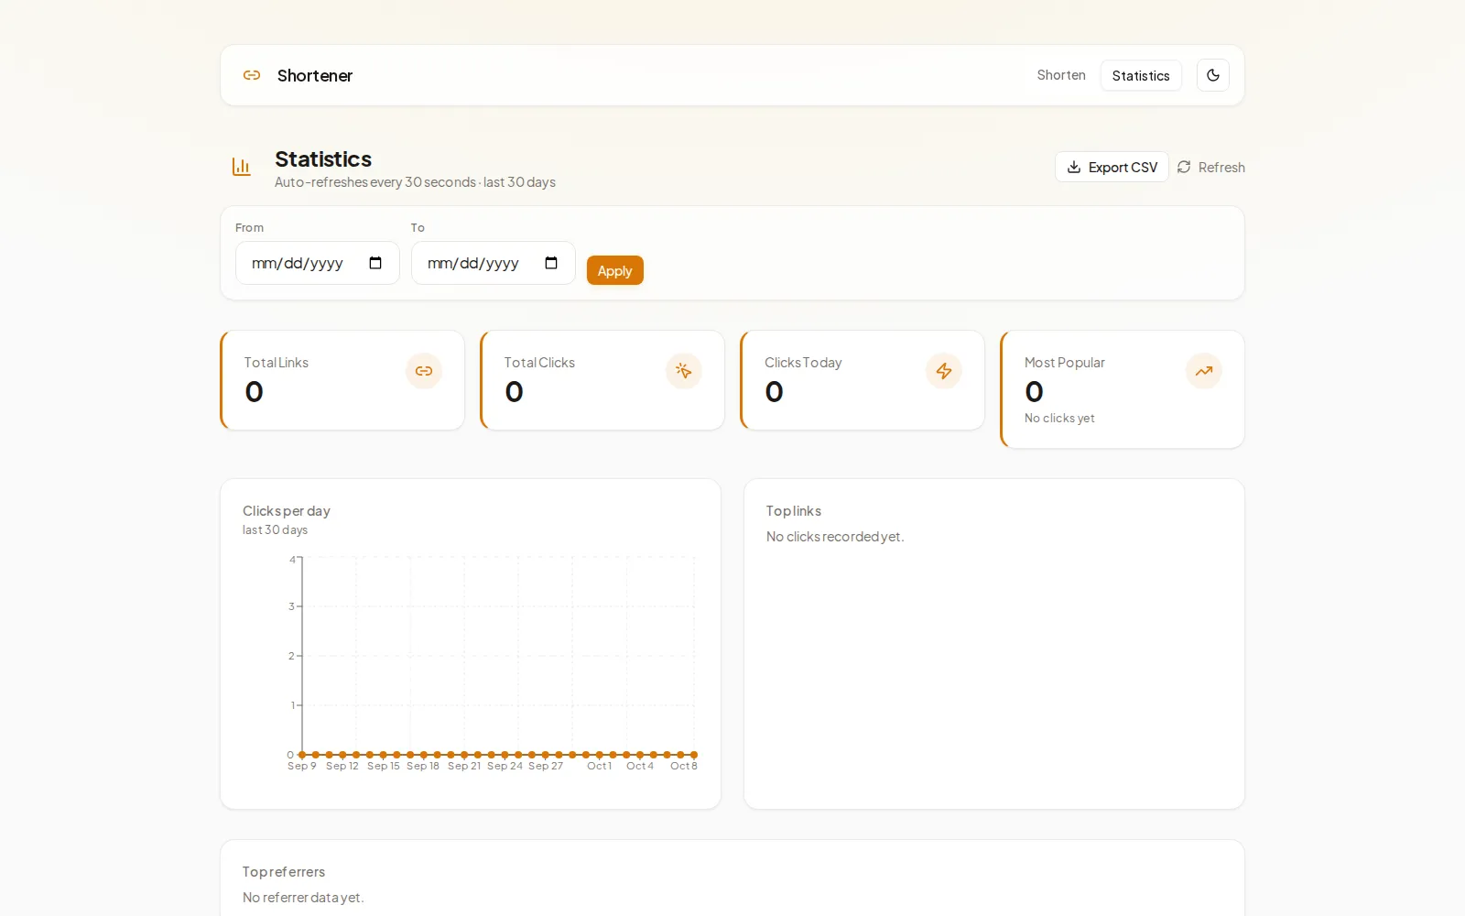Click the Most Popular label
1465x916 pixels.
(1065, 363)
